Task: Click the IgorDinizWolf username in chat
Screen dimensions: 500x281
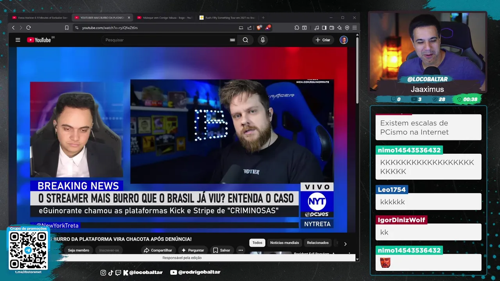Action: point(401,220)
